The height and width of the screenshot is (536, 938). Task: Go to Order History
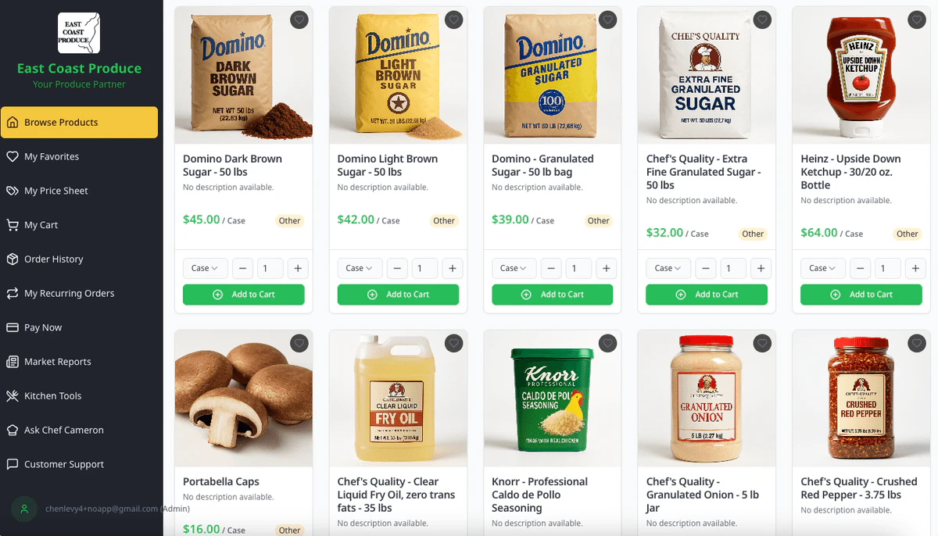coord(53,259)
